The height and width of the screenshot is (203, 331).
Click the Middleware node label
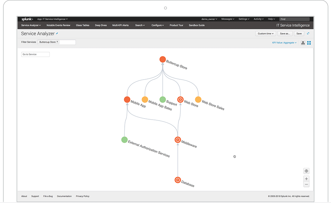(189, 144)
